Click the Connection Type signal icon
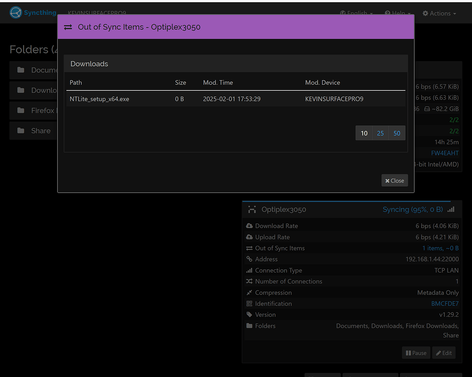 (249, 270)
